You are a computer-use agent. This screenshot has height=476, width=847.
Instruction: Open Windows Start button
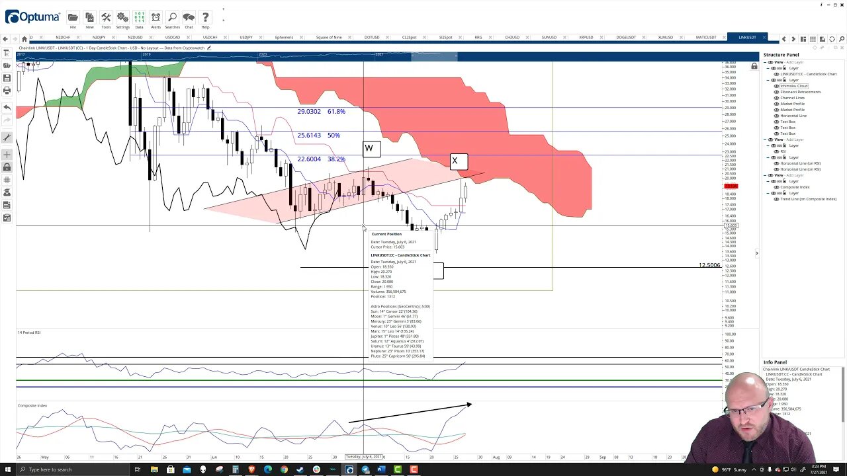pyautogui.click(x=8, y=469)
